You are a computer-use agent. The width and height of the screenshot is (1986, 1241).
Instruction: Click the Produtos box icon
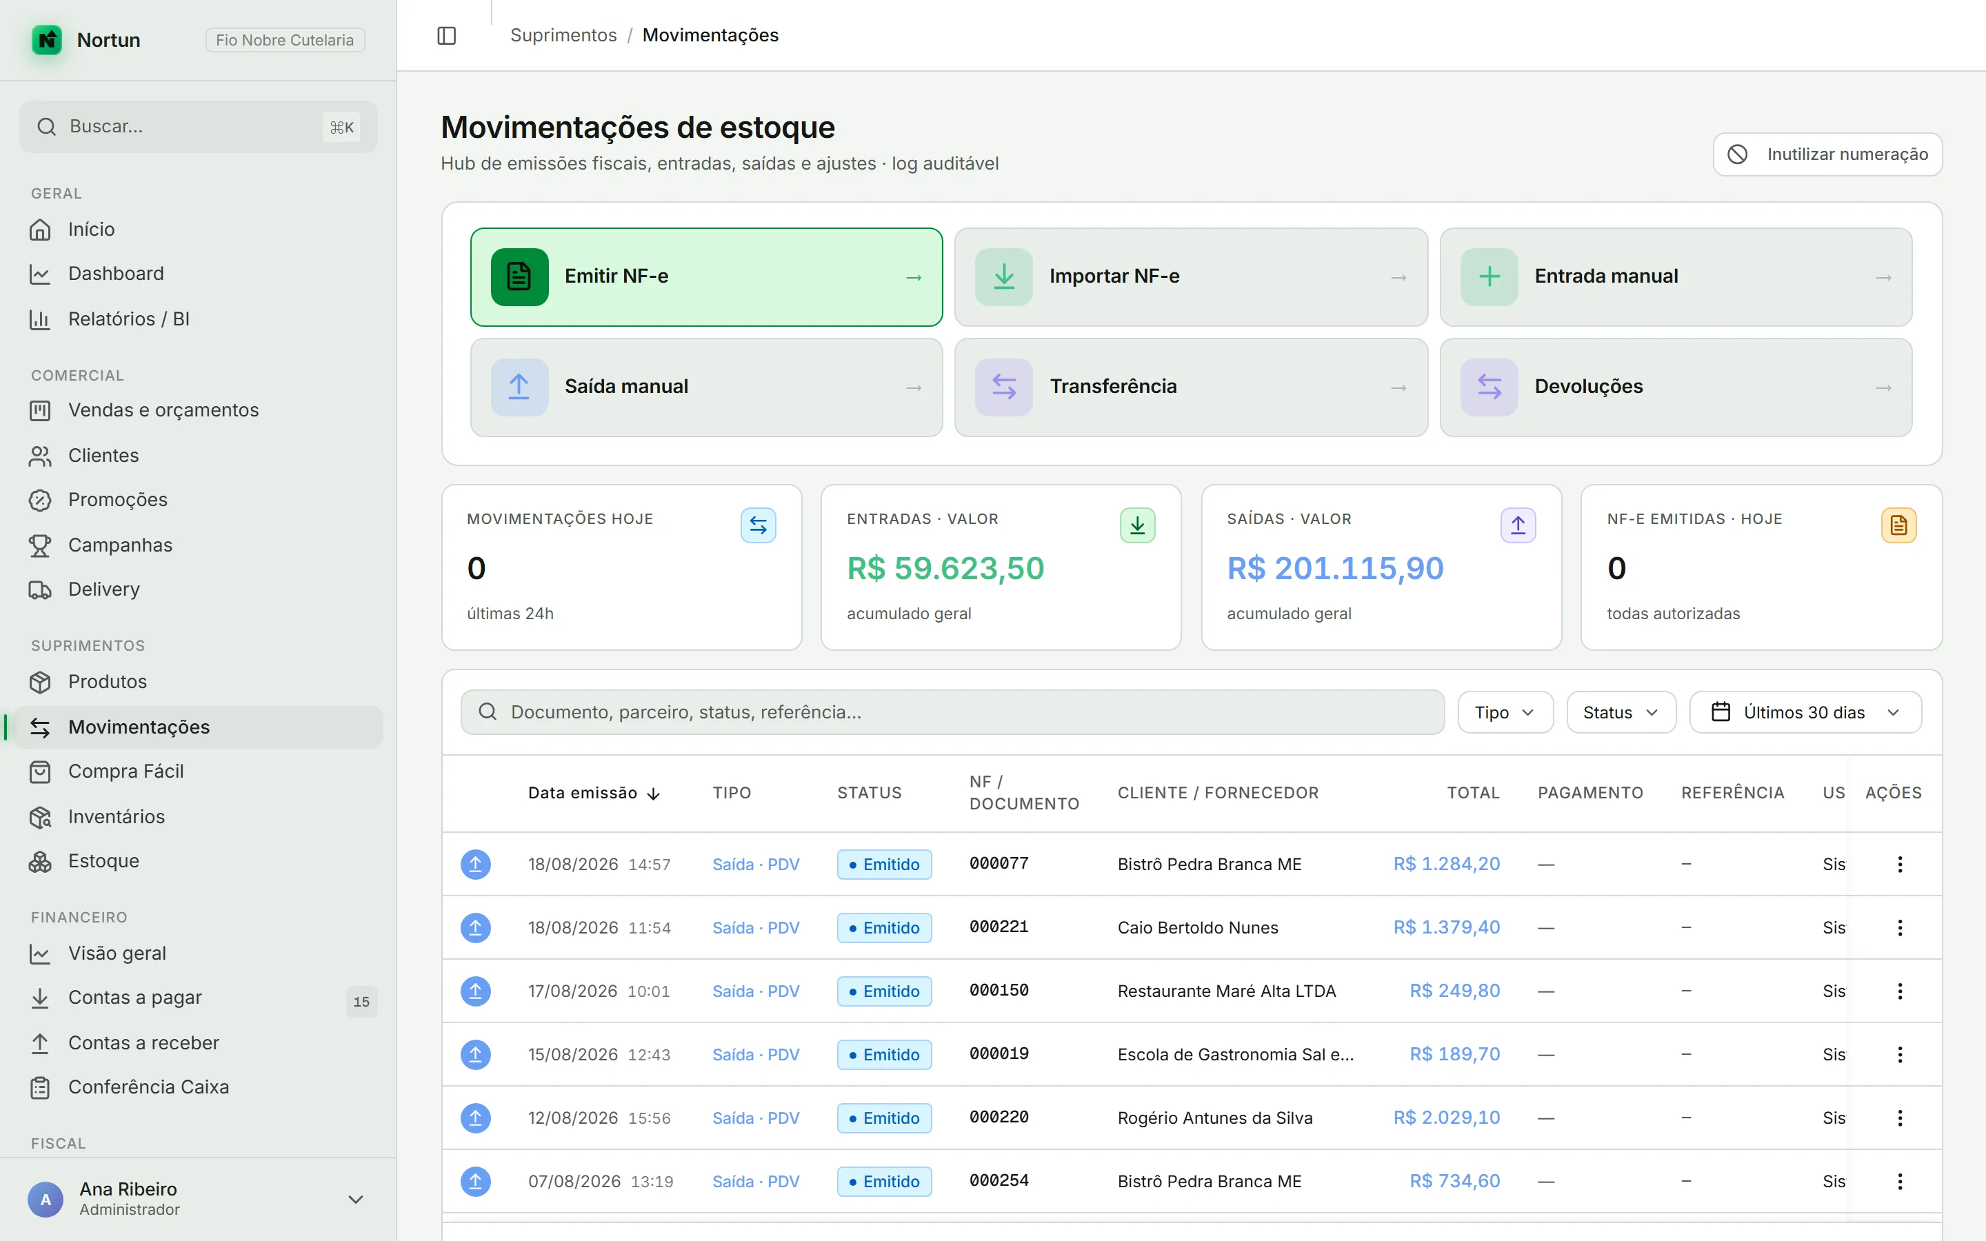pyautogui.click(x=40, y=681)
